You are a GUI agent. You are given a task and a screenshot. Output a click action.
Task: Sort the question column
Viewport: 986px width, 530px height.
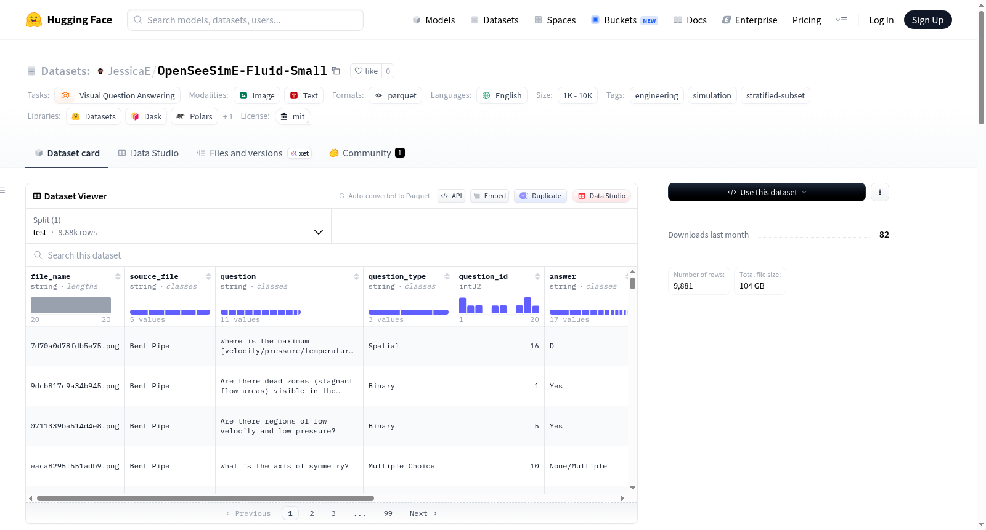(x=356, y=276)
